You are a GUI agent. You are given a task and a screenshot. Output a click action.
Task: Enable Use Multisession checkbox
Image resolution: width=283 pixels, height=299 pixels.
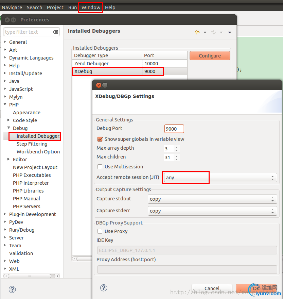[x=100, y=167]
